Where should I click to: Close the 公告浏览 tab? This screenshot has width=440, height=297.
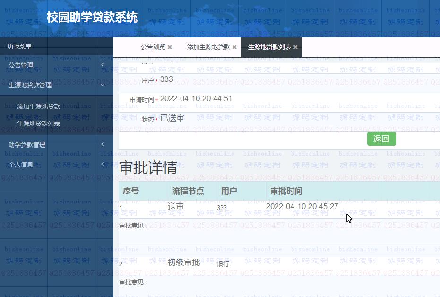(x=170, y=47)
